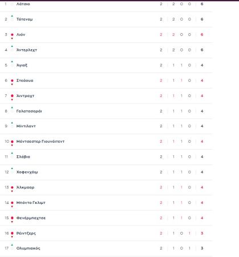Click the red status dot beside Λιόν
The width and height of the screenshot is (239, 257).
point(12,35)
